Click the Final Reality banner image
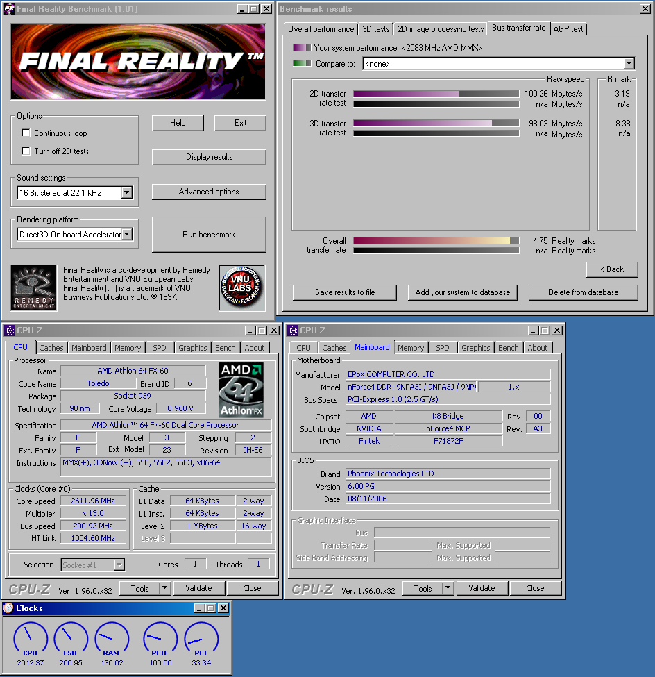655x677 pixels. point(138,62)
